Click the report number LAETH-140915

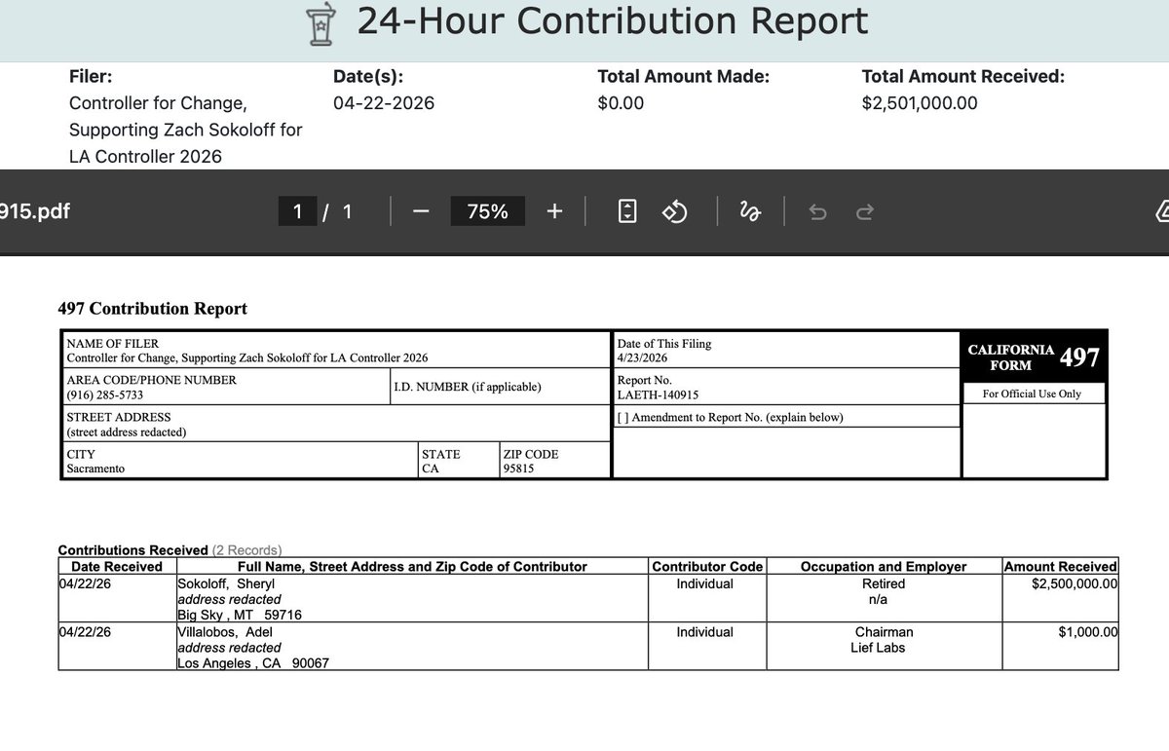pos(658,394)
